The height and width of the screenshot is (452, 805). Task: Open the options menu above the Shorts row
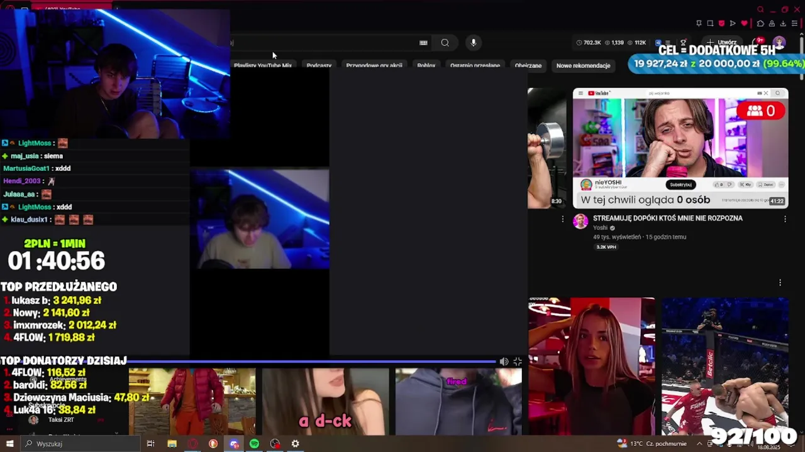pos(780,282)
